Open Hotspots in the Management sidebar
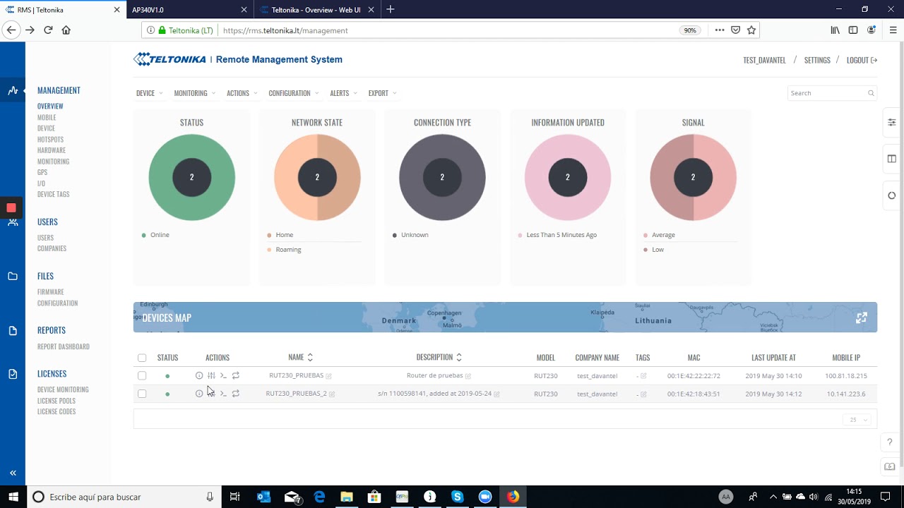Viewport: 904px width, 508px height. 50,140
